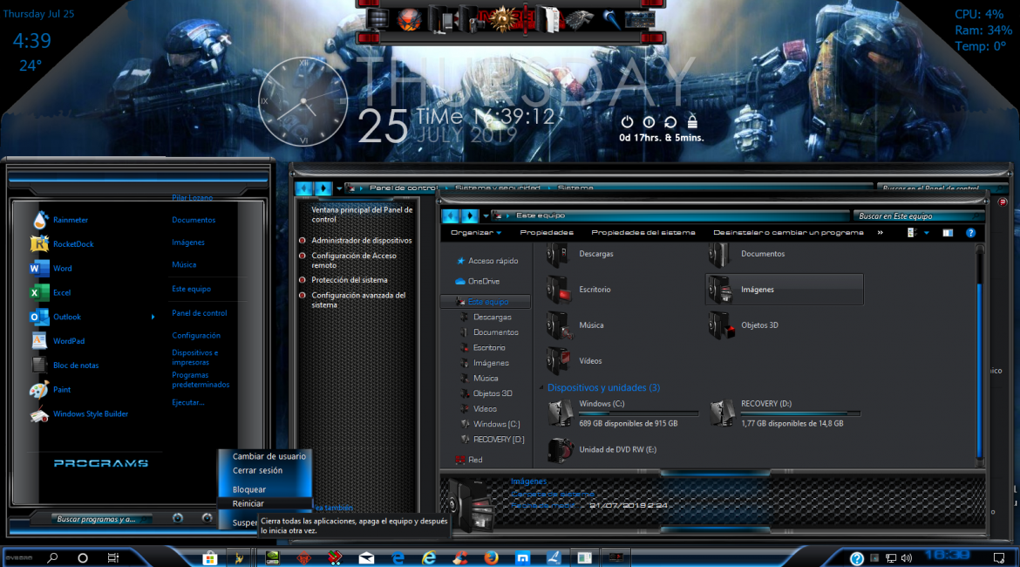Viewport: 1020px width, 567px height.
Task: Focus the Buscar programas search box
Action: [x=103, y=519]
